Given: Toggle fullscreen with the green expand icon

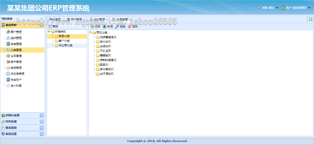Looking at the screenshot, I should [x=310, y=19].
